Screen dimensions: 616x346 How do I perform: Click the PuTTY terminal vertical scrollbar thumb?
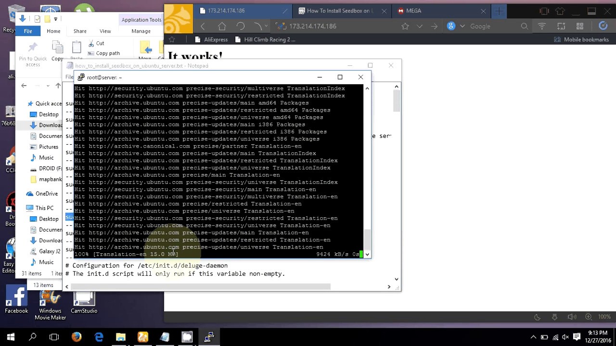tap(367, 239)
